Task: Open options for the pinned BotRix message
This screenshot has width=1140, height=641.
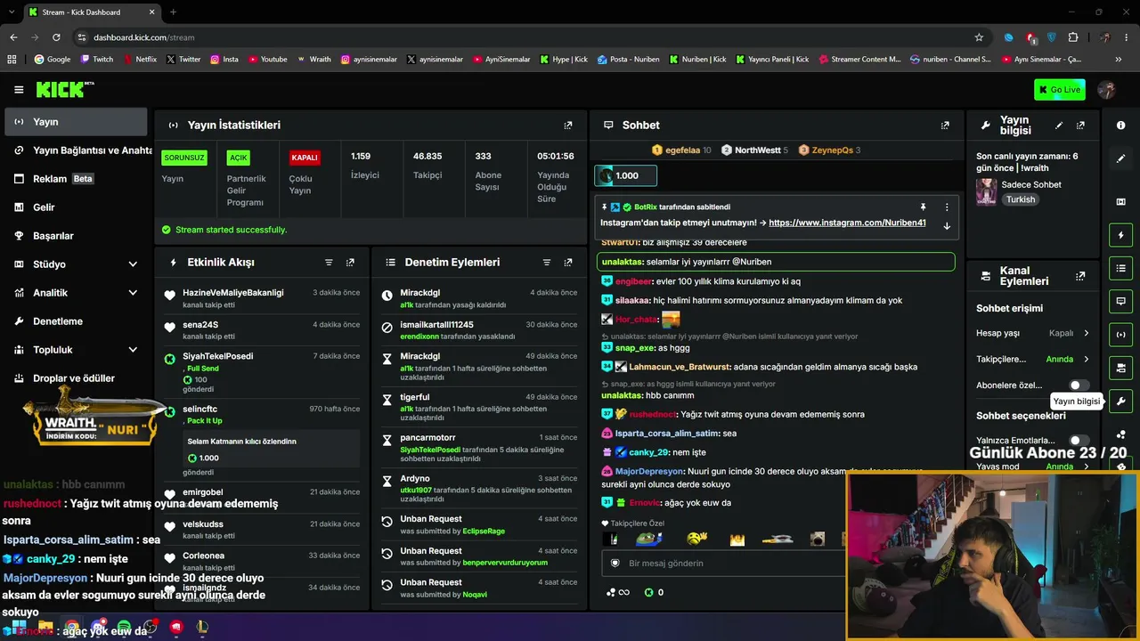Action: click(x=947, y=207)
